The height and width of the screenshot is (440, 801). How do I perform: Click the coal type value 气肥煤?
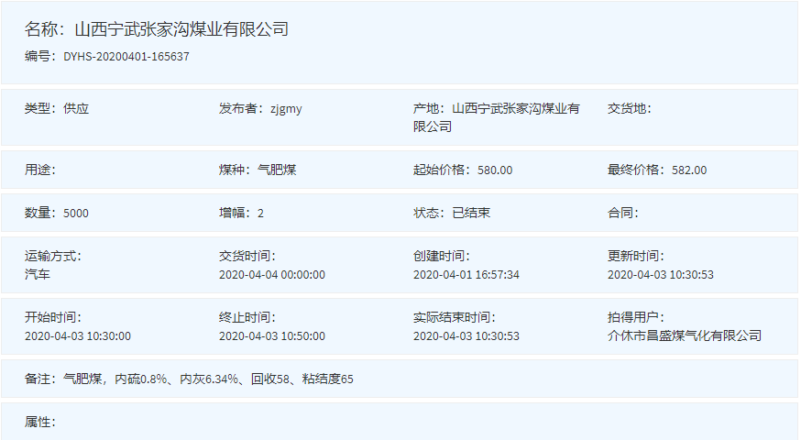click(x=276, y=170)
